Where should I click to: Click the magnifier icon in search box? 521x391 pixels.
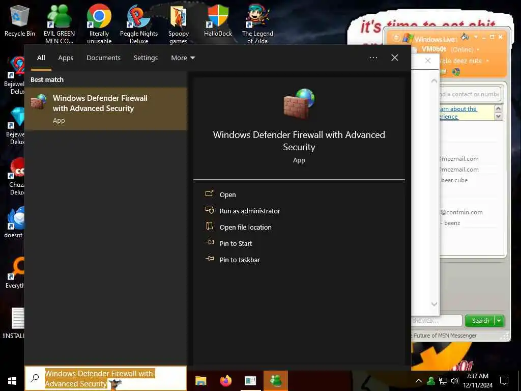(35, 378)
